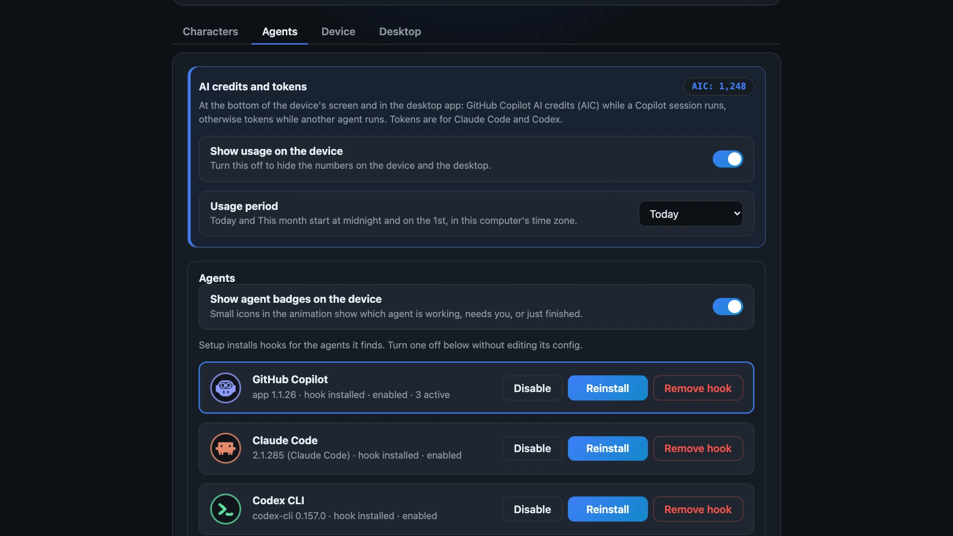Click the 'codex-cli 0.157.0' status text
Viewport: 953px width, 536px height.
coord(289,516)
